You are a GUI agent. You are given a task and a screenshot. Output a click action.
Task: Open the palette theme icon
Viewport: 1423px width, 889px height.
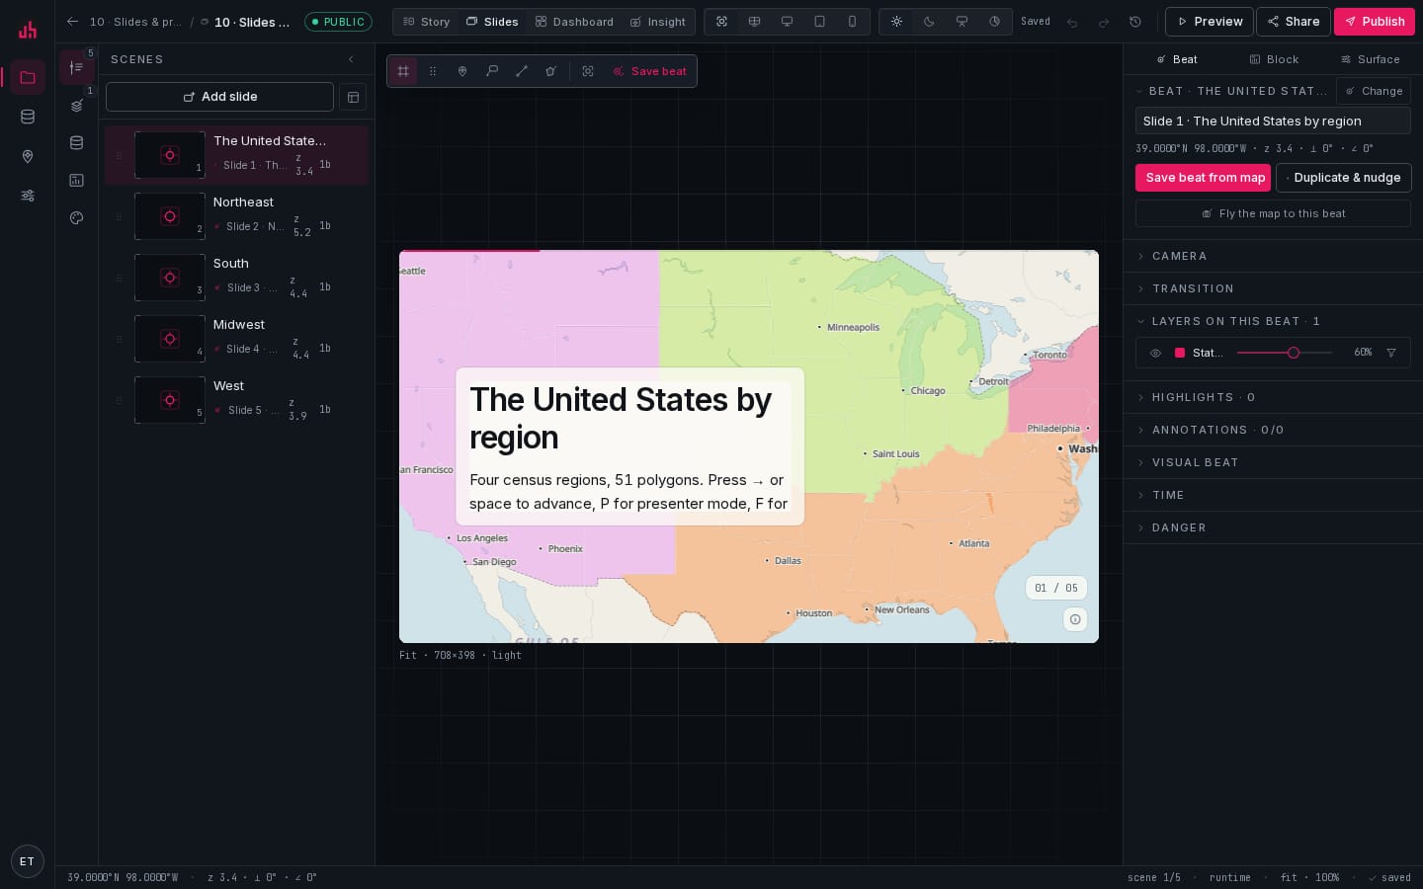pyautogui.click(x=76, y=218)
